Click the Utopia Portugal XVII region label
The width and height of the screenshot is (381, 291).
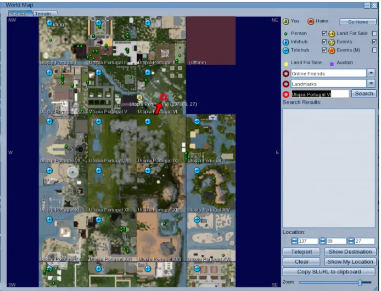click(160, 259)
